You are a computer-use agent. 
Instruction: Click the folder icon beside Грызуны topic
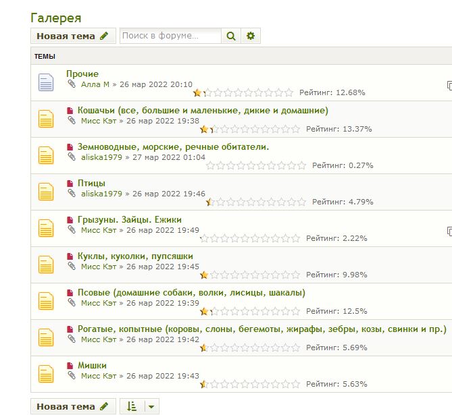coord(45,228)
